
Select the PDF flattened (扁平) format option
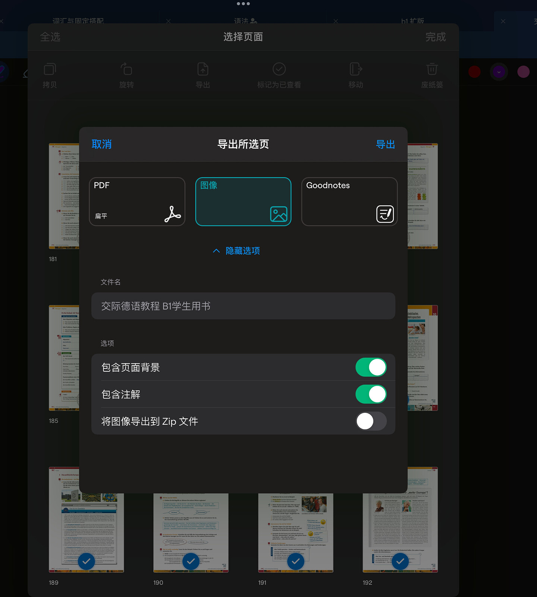click(x=137, y=202)
